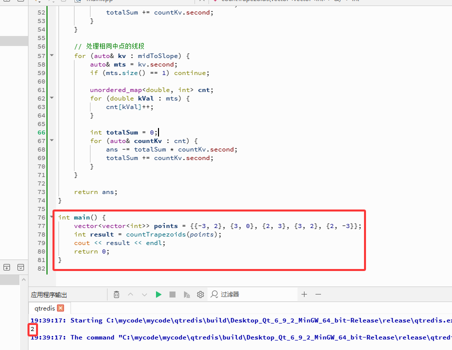
Task: Click 'unordered_map' type on line 61
Action: (x=116, y=90)
